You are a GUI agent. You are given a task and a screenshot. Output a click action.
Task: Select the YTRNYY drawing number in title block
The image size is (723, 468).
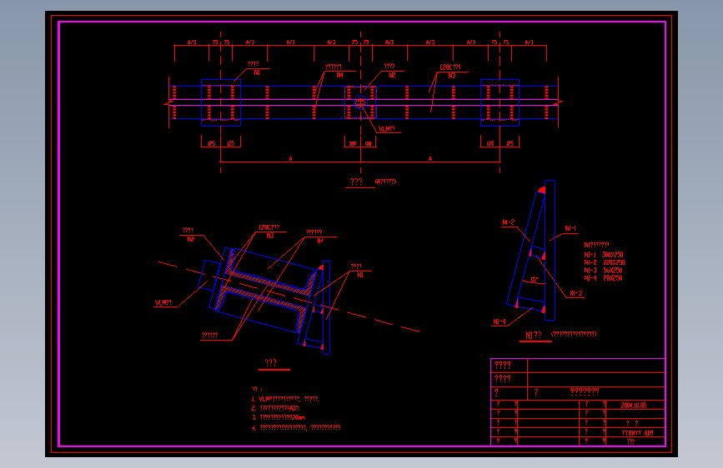click(637, 433)
